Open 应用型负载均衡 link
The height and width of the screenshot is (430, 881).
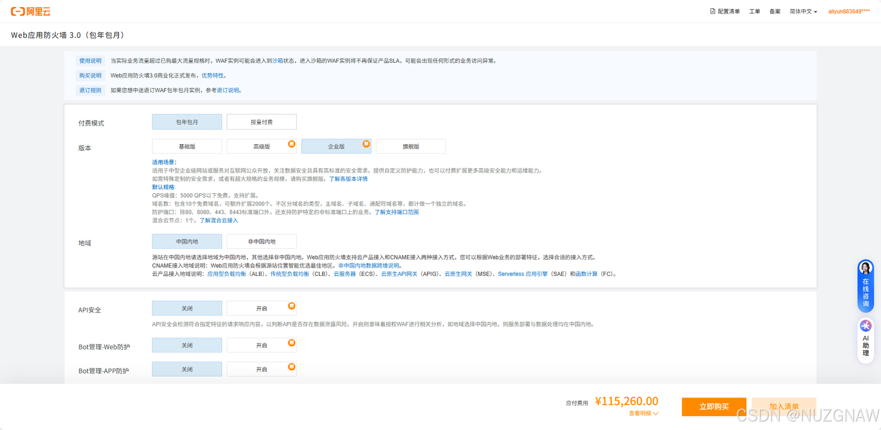click(227, 274)
